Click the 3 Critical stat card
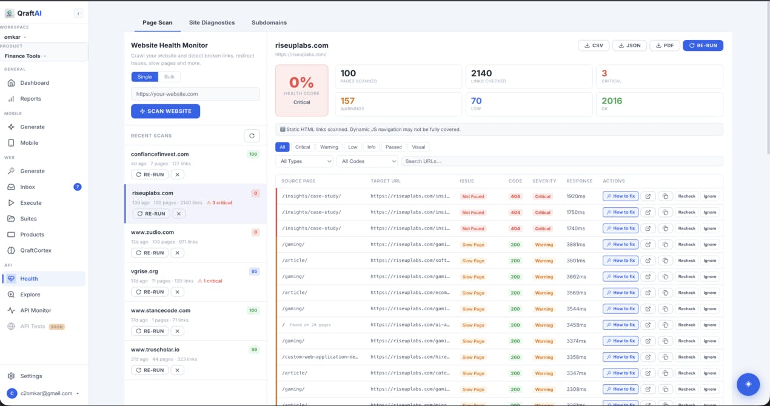Screen dimensions: 770x406 coord(660,76)
